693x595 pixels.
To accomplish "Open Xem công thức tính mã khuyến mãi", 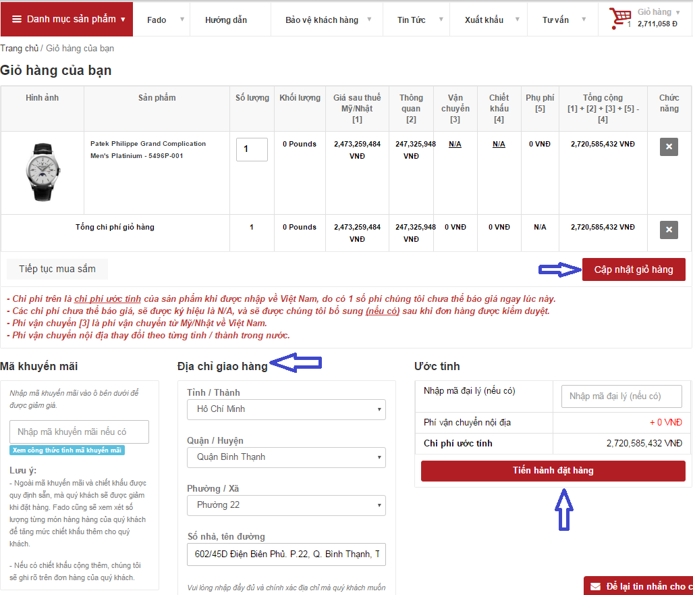I will (x=67, y=450).
